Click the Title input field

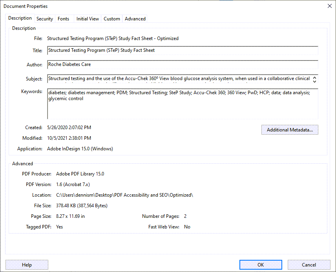tap(183, 50)
